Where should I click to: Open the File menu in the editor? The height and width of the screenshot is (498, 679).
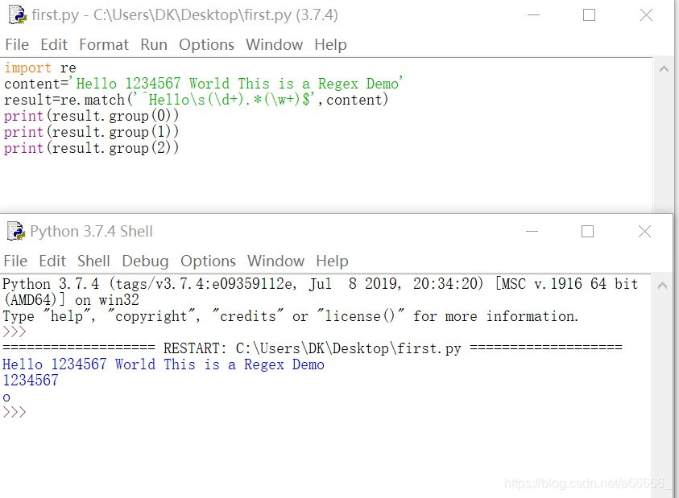(16, 45)
